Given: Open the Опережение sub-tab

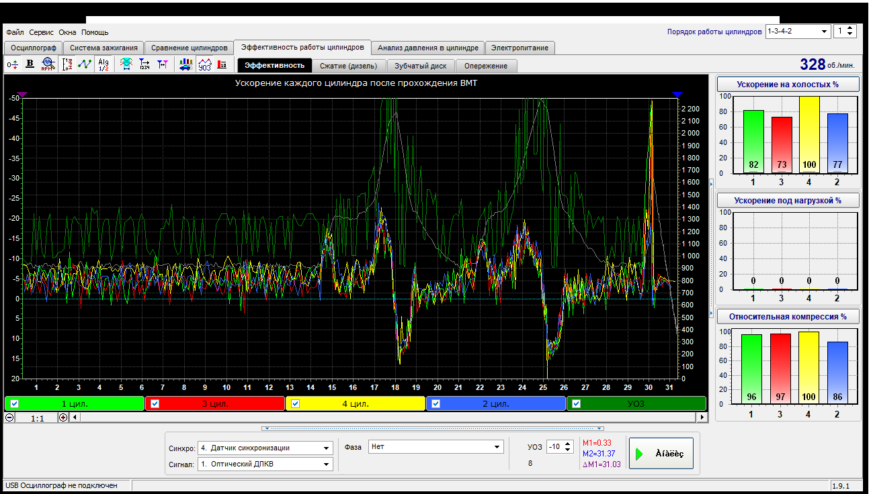Looking at the screenshot, I should click(x=486, y=66).
